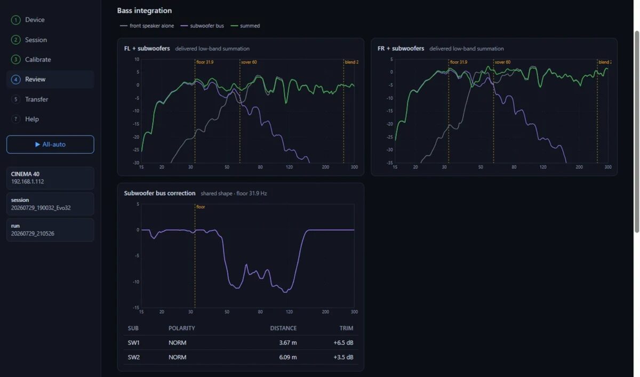Click the front speaker alone legend entry
Image resolution: width=640 pixels, height=377 pixels.
[x=147, y=26]
